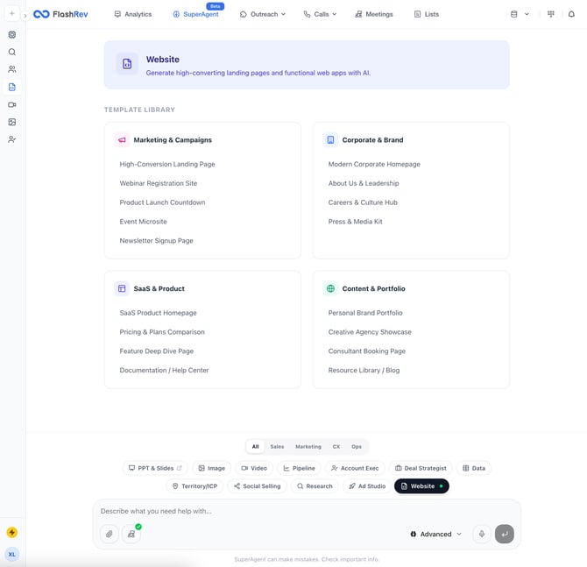The width and height of the screenshot is (587, 567).
Task: Open the contacts people icon in sidebar
Action: tap(12, 69)
